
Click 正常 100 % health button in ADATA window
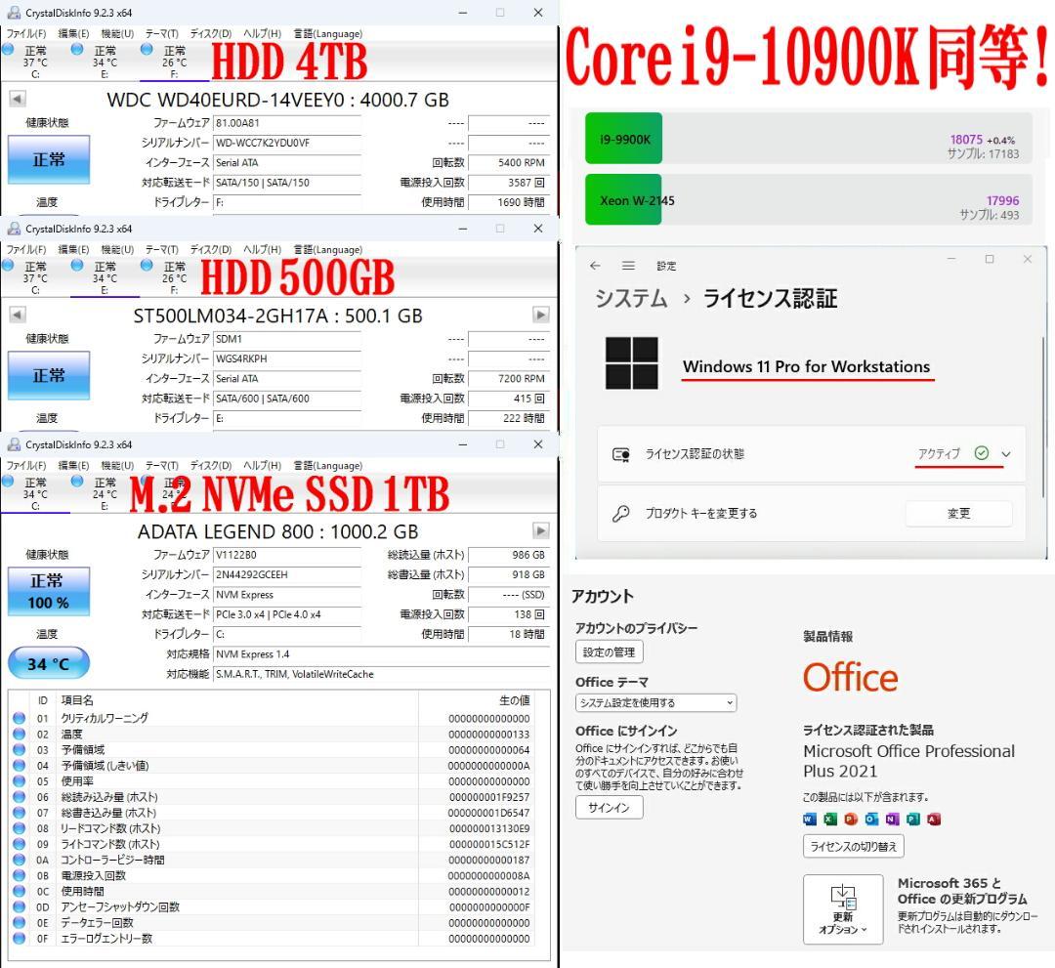[49, 591]
